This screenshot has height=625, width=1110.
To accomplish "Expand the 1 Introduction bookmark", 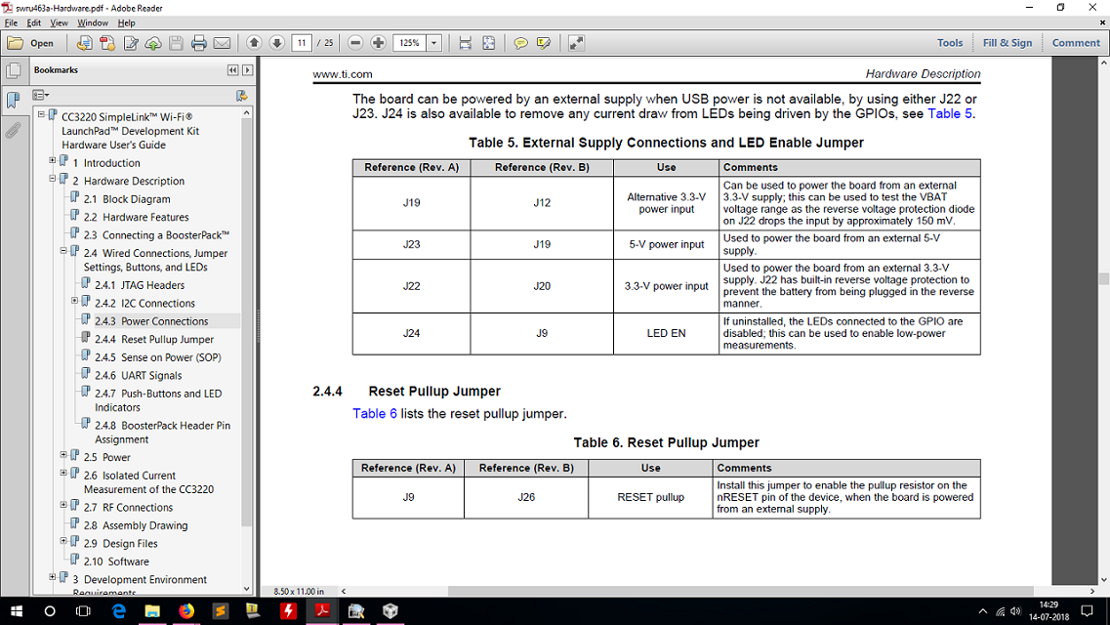I will pyautogui.click(x=53, y=161).
